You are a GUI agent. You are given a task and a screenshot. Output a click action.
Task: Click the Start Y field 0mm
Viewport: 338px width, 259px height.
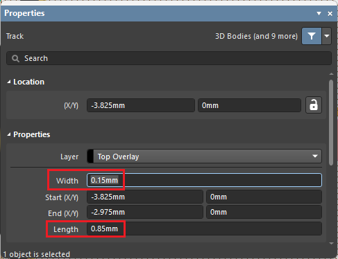pos(264,197)
